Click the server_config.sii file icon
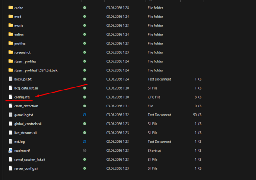256x180 pixels. (x=11, y=168)
